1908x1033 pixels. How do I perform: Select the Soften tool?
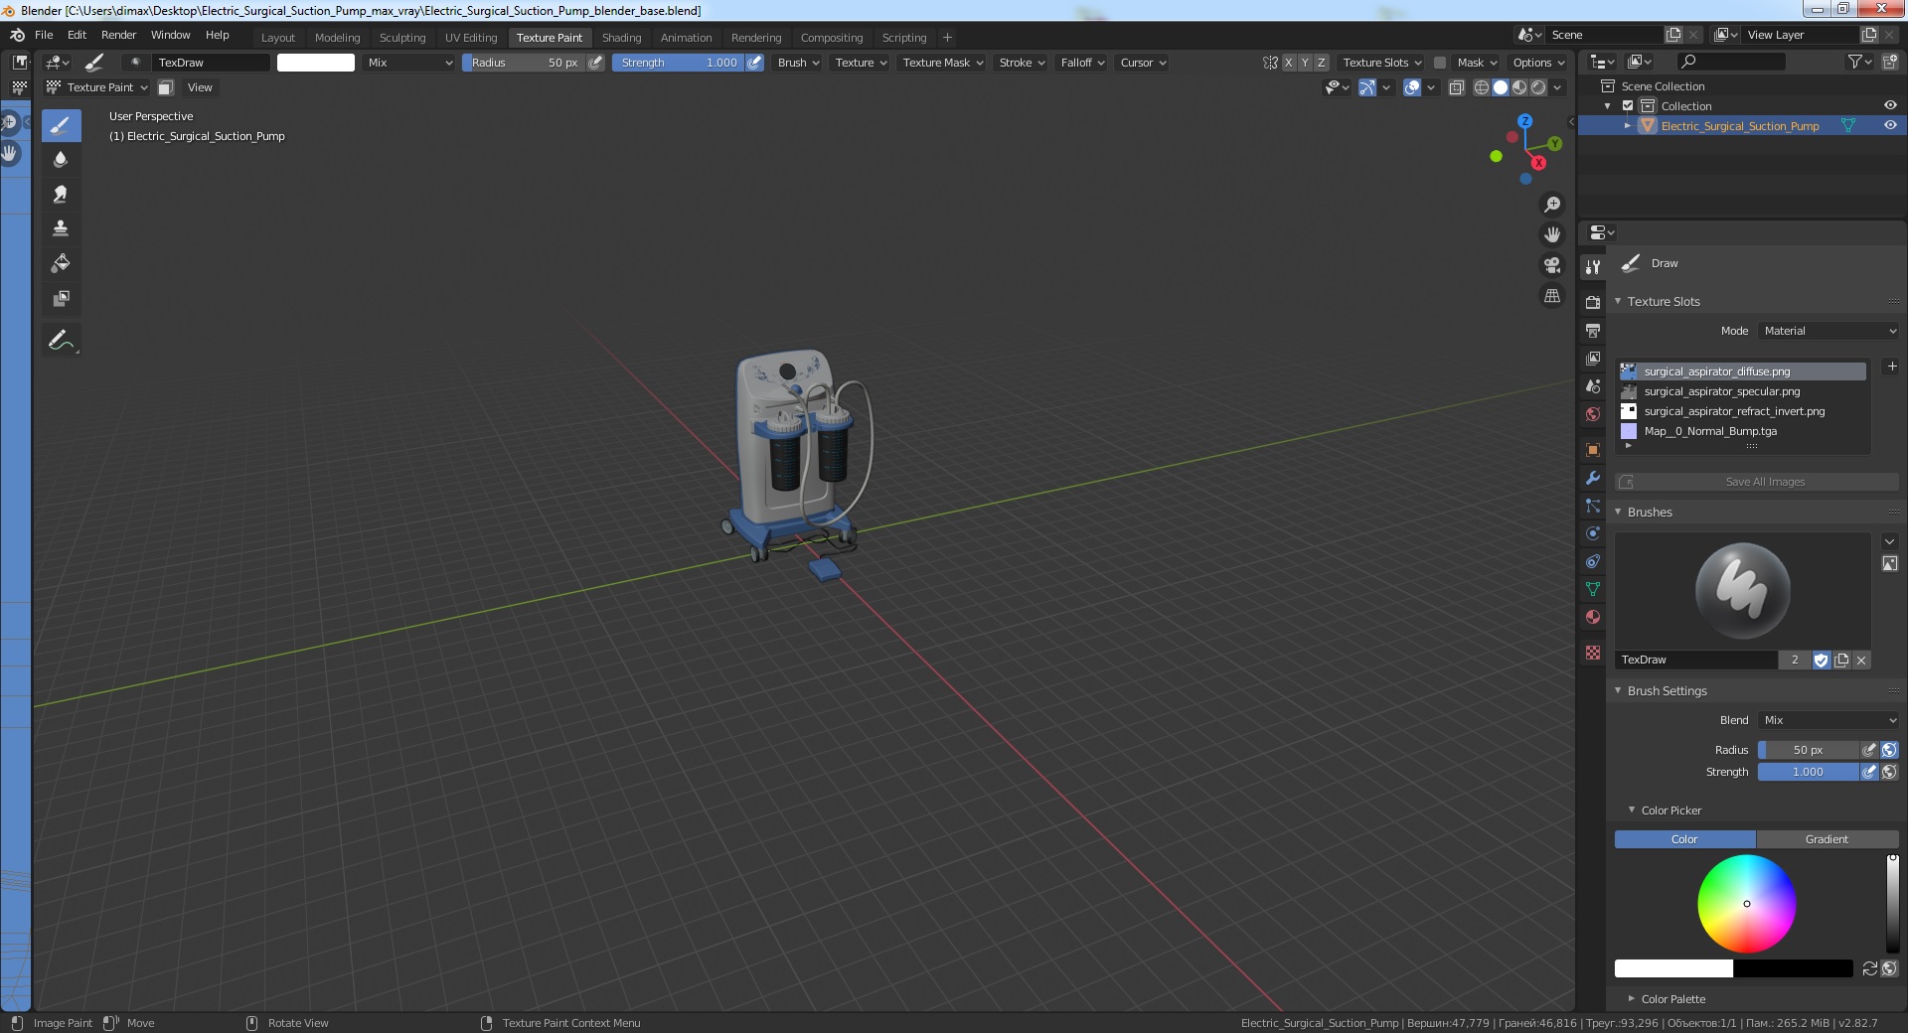pos(61,159)
